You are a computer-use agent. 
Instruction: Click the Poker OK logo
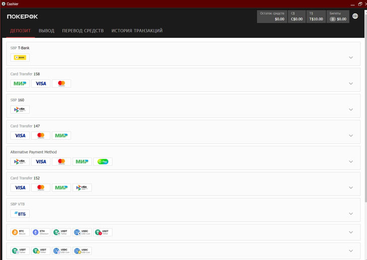pos(22,17)
